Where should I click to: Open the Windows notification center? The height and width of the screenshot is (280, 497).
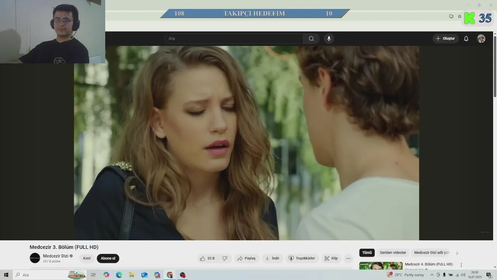coord(489,275)
